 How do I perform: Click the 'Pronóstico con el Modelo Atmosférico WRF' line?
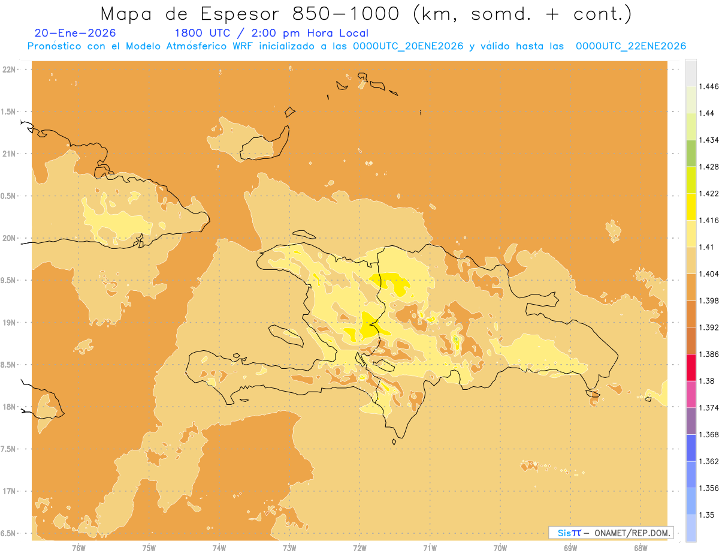[x=357, y=46]
